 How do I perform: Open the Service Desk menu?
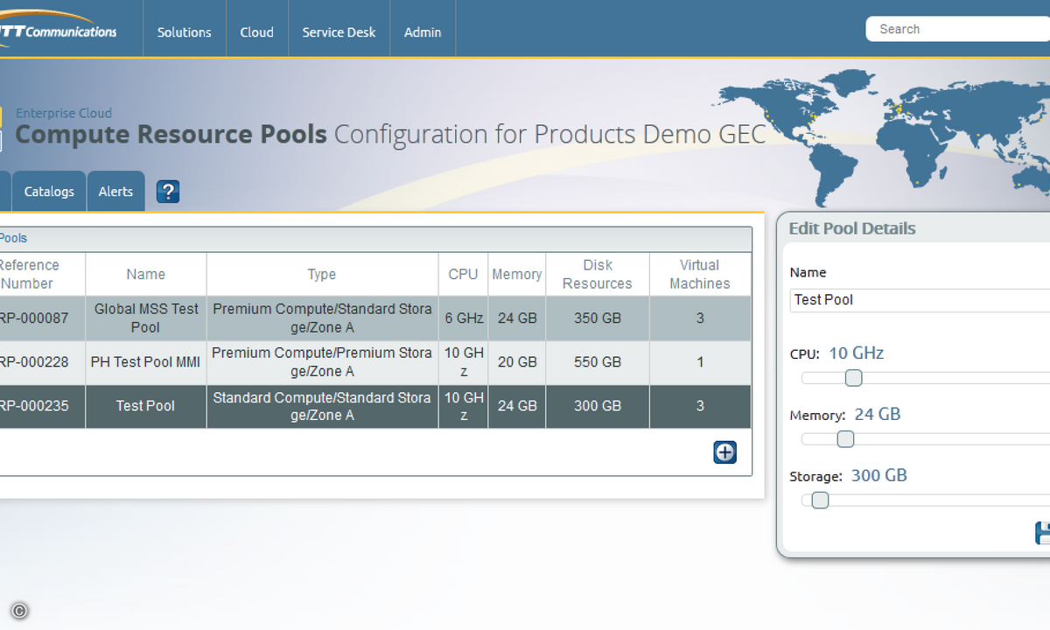[x=339, y=32]
